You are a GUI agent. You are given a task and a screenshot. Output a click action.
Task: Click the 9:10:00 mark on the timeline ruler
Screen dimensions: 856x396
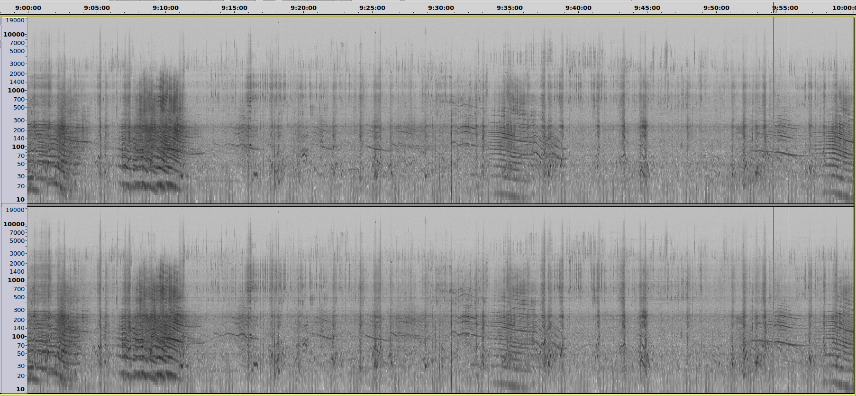point(165,8)
